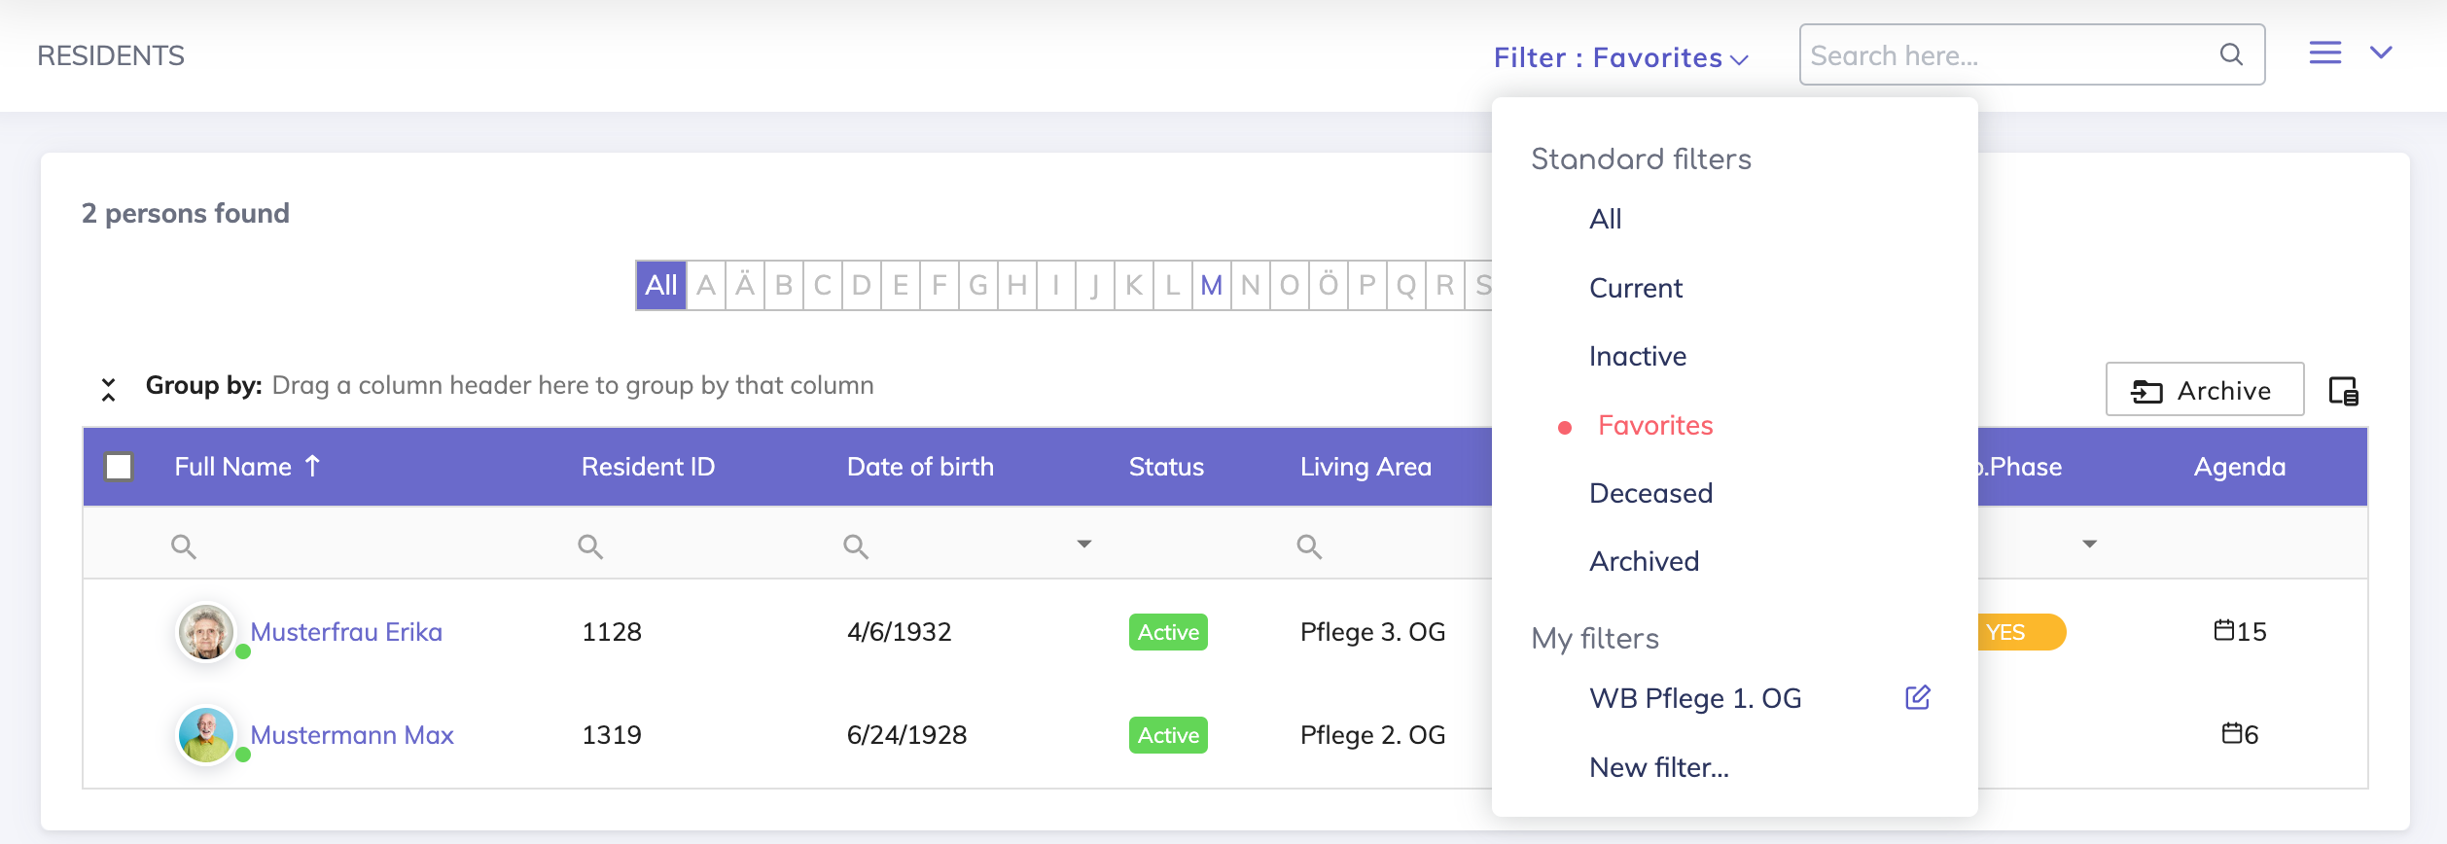
Task: Click the search magnifier icon in top bar
Action: pos(2231,54)
